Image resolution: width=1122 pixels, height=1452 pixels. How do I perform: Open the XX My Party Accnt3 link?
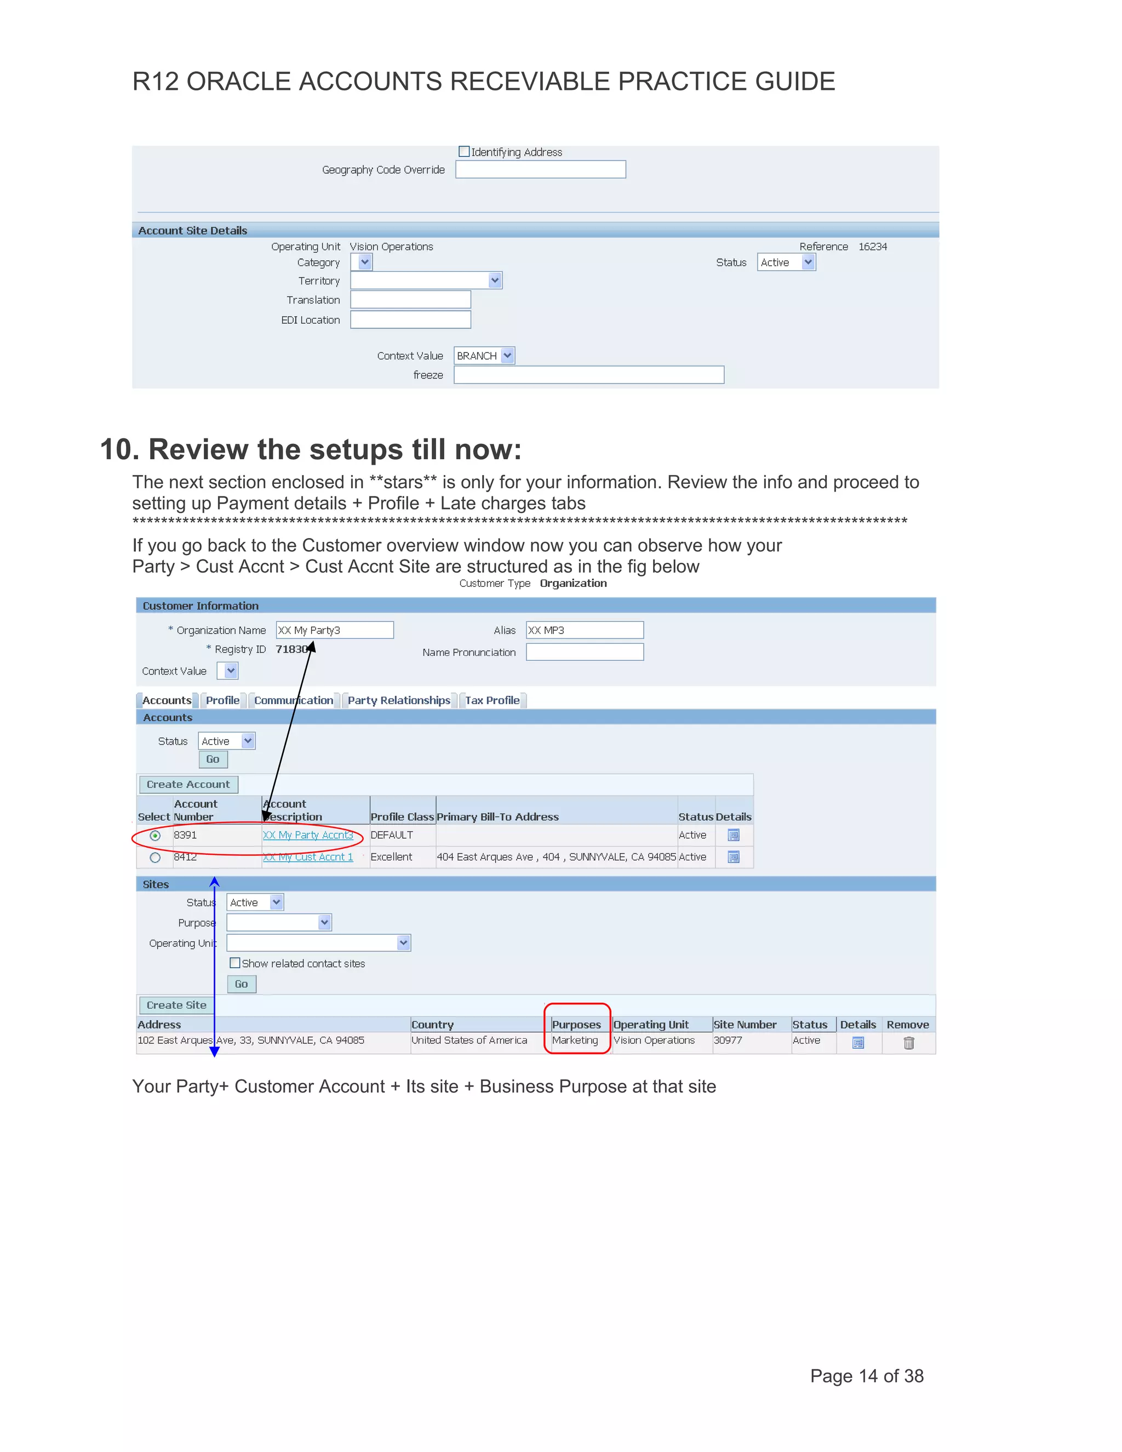coord(308,835)
